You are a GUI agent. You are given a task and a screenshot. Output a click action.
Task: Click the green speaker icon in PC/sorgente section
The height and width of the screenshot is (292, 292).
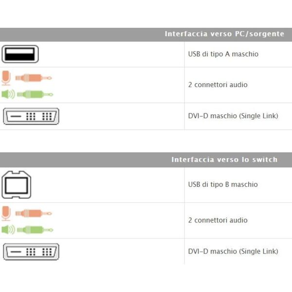pyautogui.click(x=7, y=94)
